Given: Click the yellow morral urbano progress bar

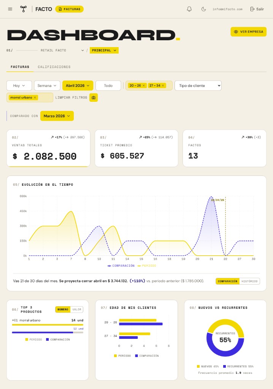Looking at the screenshot, I should click(x=48, y=325).
